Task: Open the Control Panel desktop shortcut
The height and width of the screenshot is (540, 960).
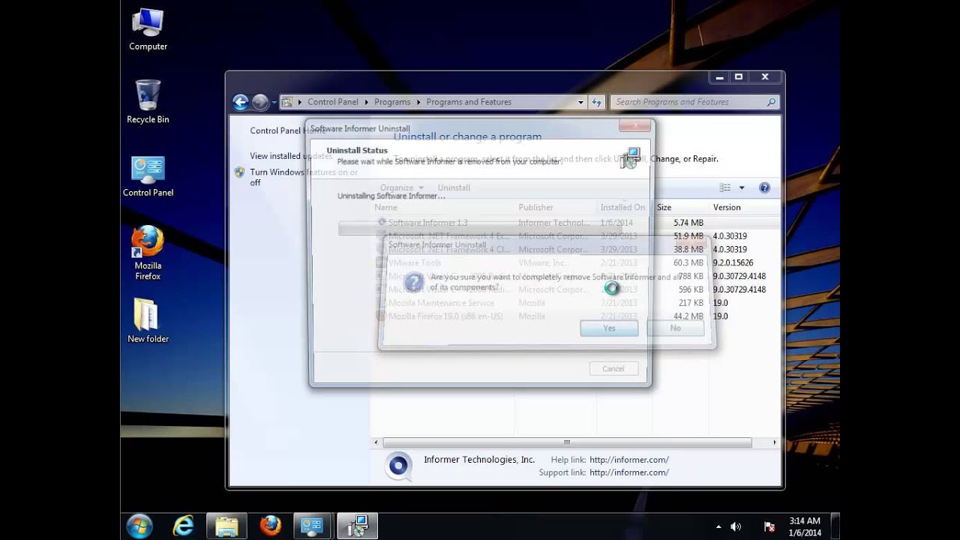Action: [148, 176]
